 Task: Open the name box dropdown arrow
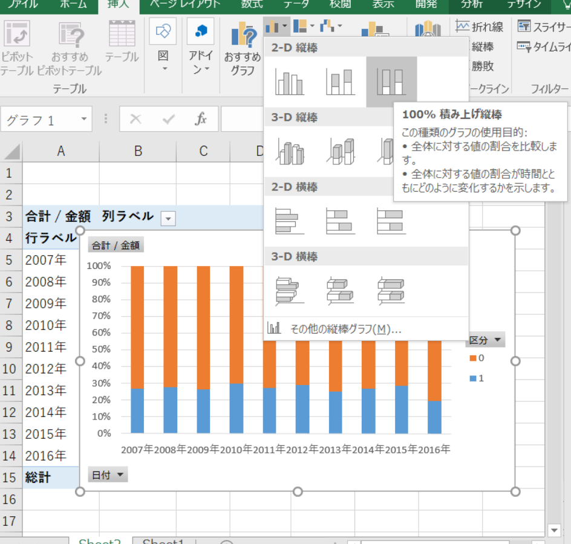point(83,120)
